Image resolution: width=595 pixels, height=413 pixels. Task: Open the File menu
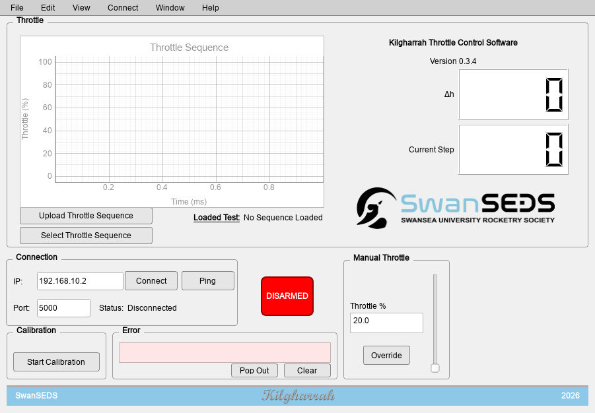coord(17,7)
